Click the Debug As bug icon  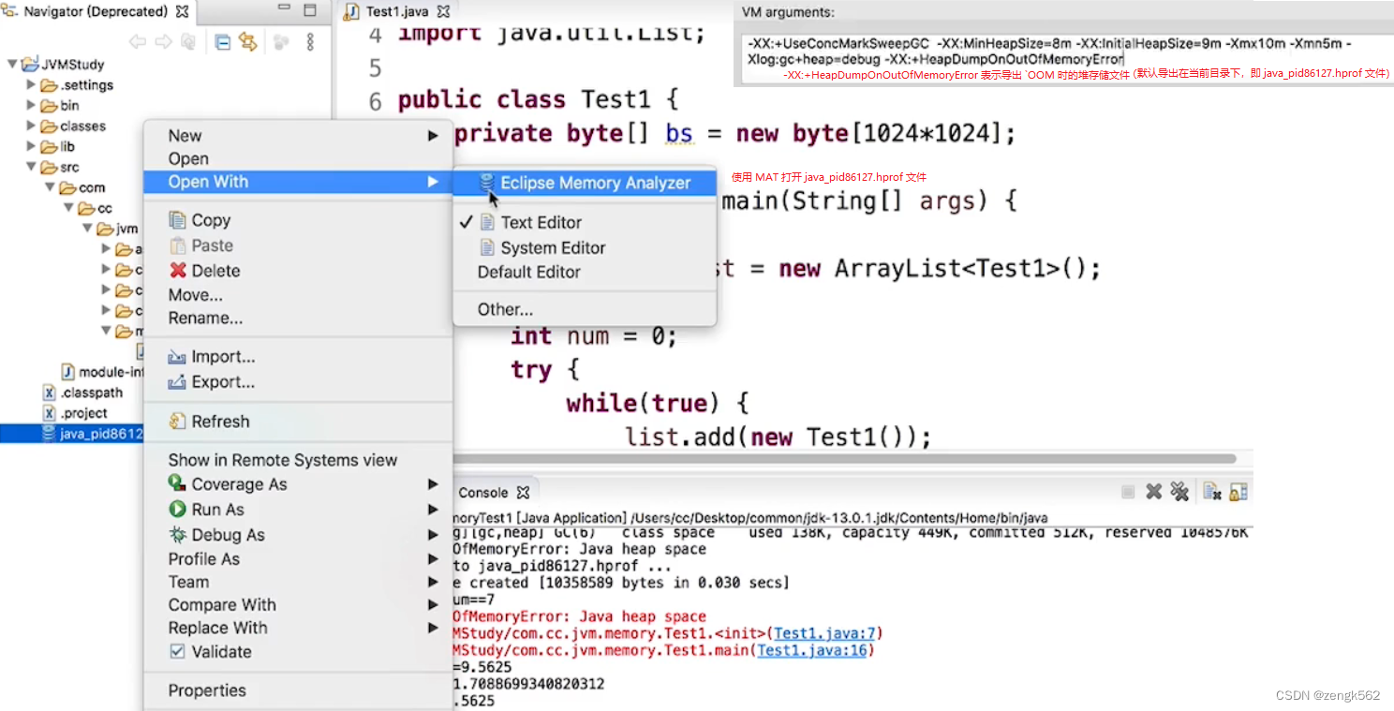(177, 535)
